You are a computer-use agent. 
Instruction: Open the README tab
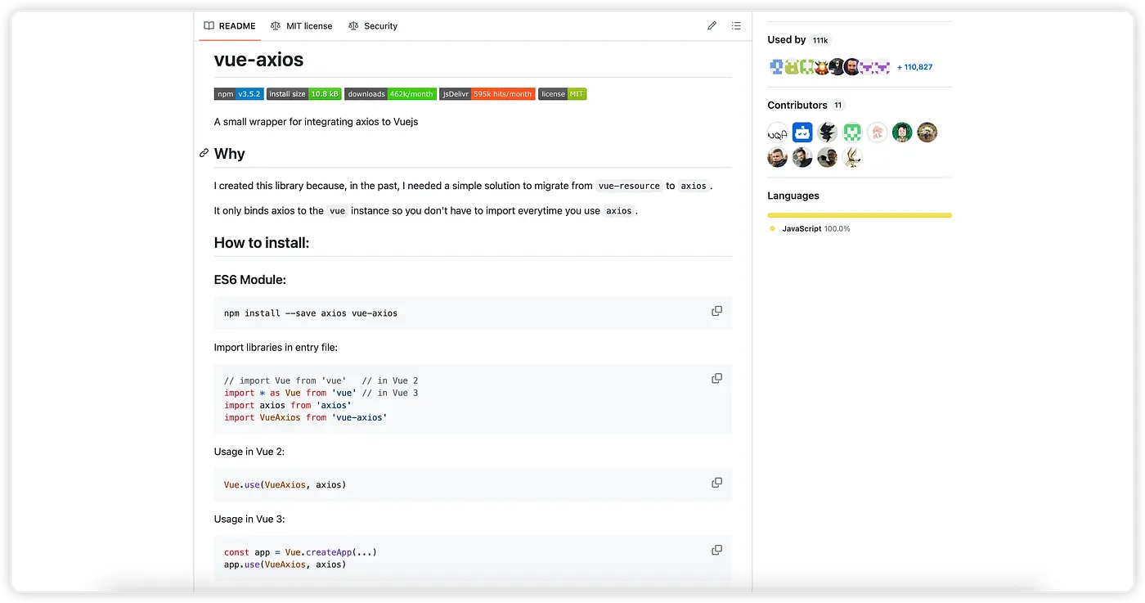pyautogui.click(x=230, y=26)
